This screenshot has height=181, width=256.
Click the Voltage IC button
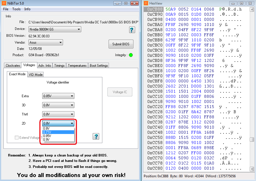(x=120, y=92)
